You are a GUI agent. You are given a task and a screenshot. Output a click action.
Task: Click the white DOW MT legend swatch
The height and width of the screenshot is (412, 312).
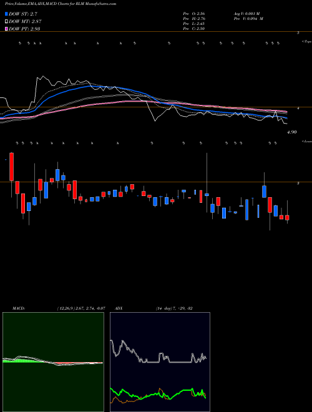pyautogui.click(x=6, y=21)
